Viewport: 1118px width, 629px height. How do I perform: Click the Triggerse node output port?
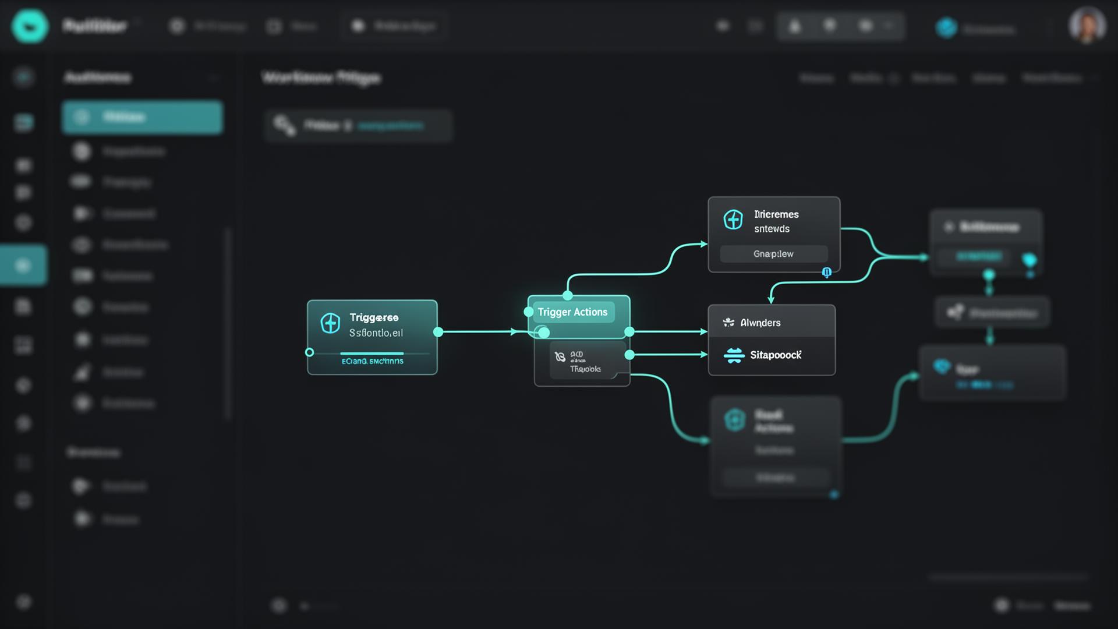click(x=438, y=332)
